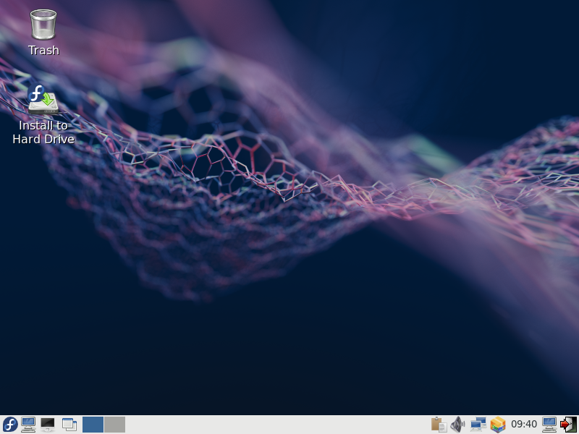
Task: Open the terminal launcher in the taskbar
Action: tap(48, 425)
